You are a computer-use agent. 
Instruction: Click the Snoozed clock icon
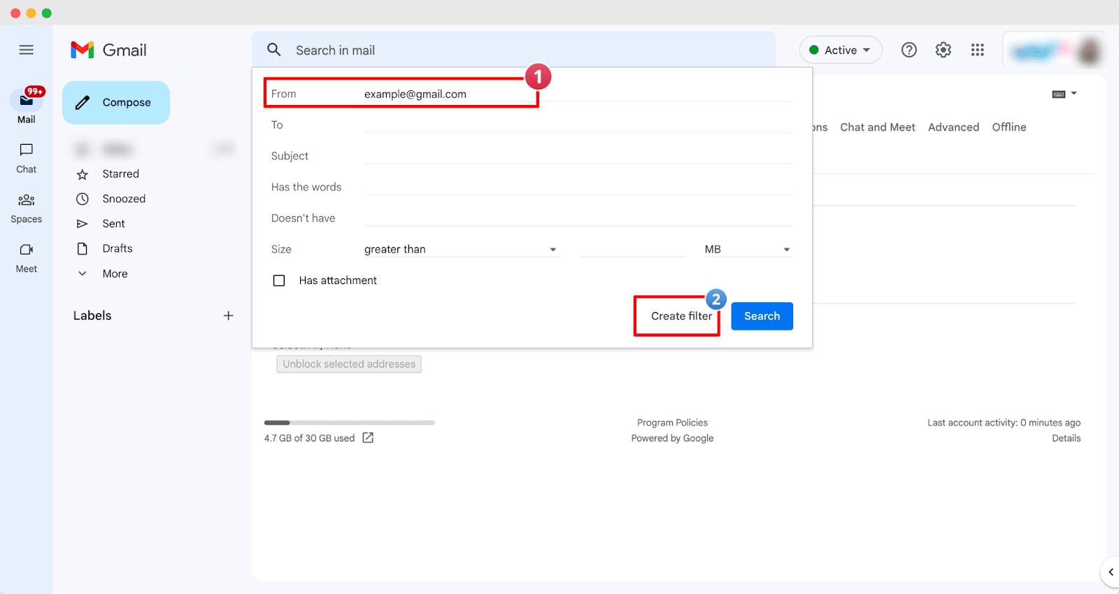click(x=83, y=199)
